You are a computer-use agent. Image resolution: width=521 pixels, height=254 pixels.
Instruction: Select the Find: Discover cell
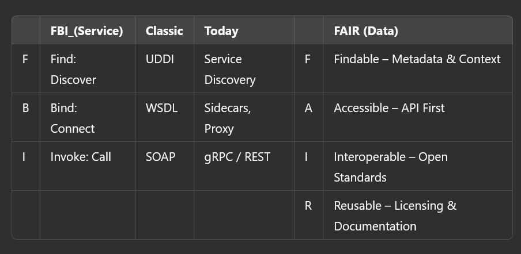point(72,69)
